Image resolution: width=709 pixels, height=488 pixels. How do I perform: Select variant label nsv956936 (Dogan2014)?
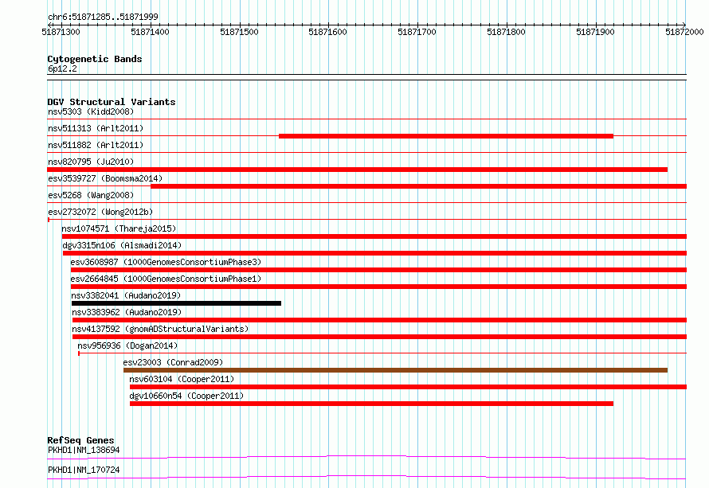click(x=127, y=346)
